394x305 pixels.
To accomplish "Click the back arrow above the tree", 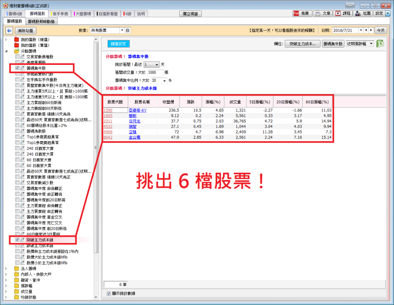I will click(x=9, y=30).
